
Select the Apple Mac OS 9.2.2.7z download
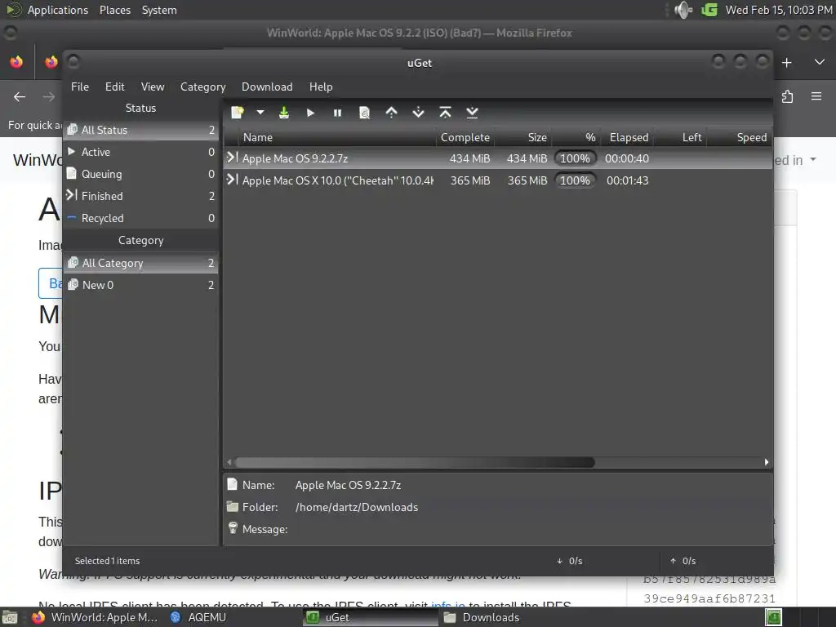tap(497, 158)
